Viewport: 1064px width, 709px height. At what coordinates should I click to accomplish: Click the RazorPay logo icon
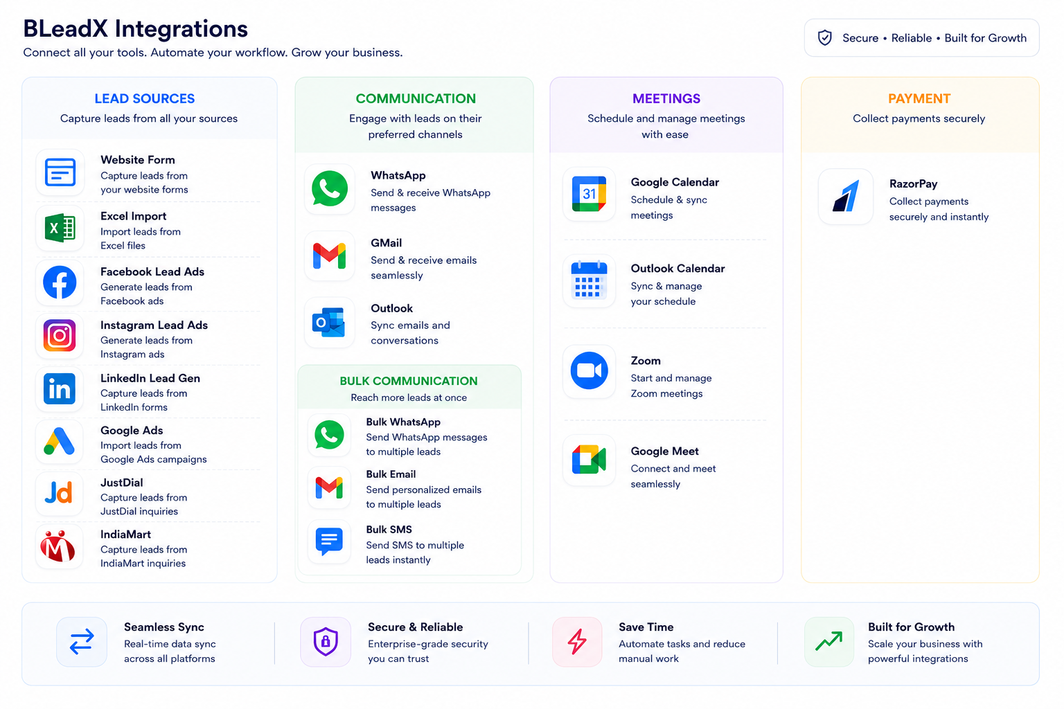846,197
